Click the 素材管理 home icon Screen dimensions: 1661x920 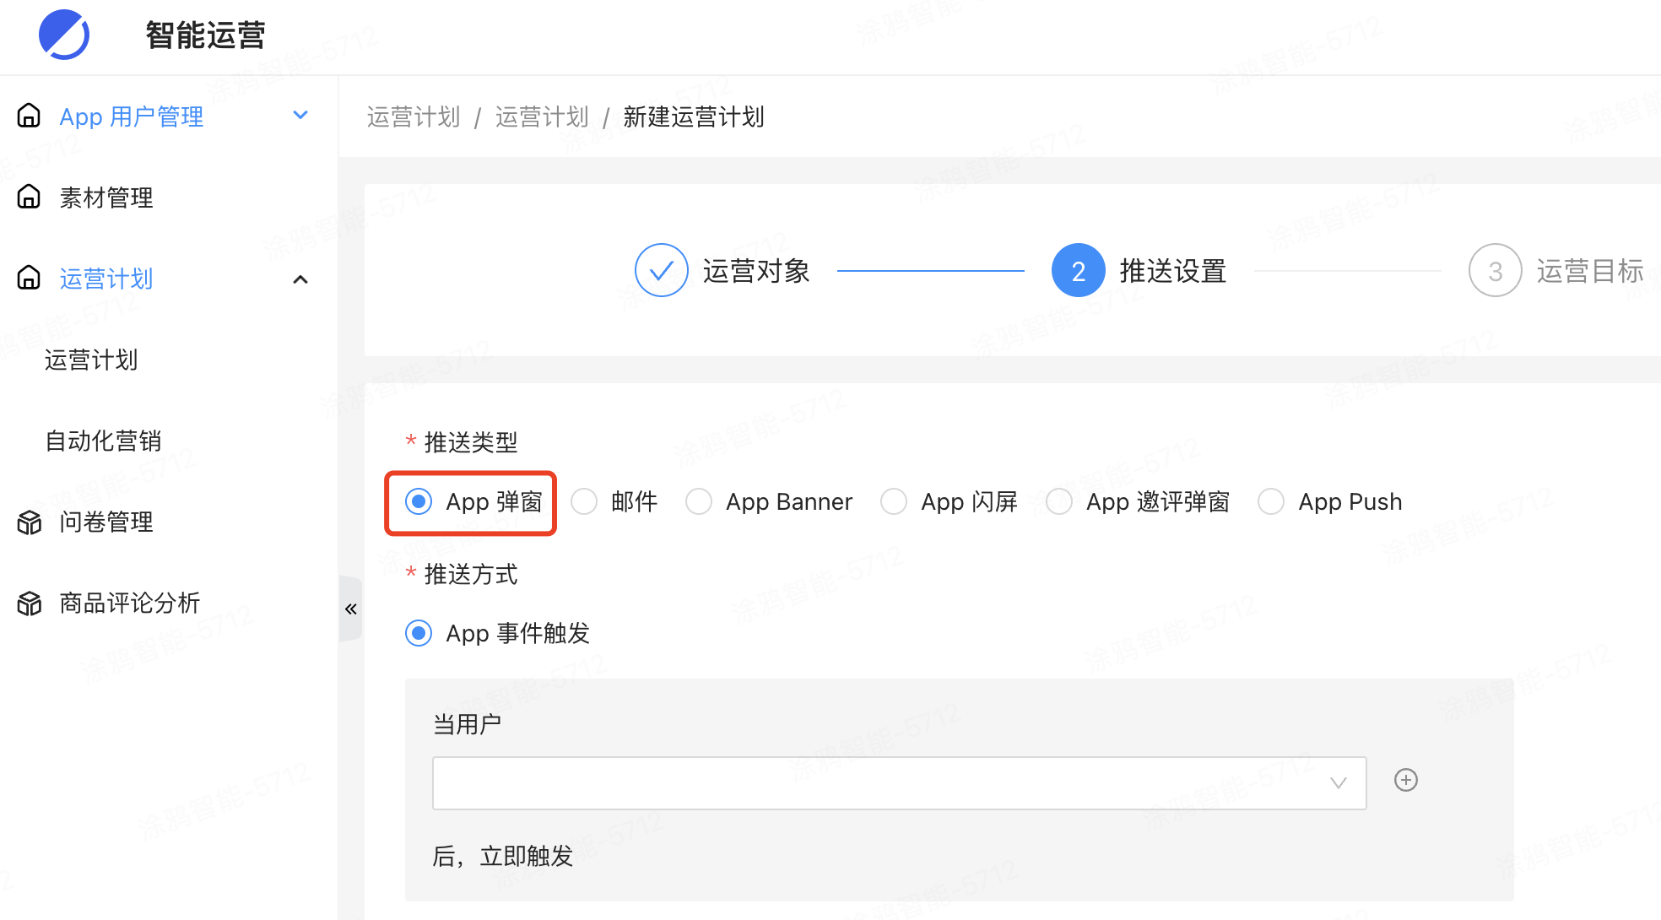[30, 198]
